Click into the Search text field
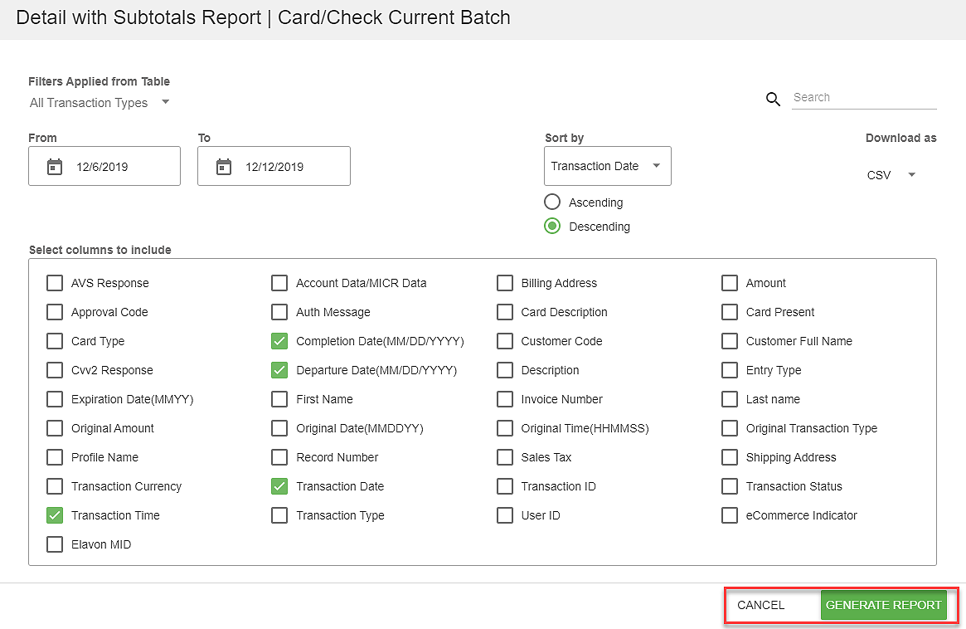The height and width of the screenshot is (629, 966). pyautogui.click(x=862, y=98)
